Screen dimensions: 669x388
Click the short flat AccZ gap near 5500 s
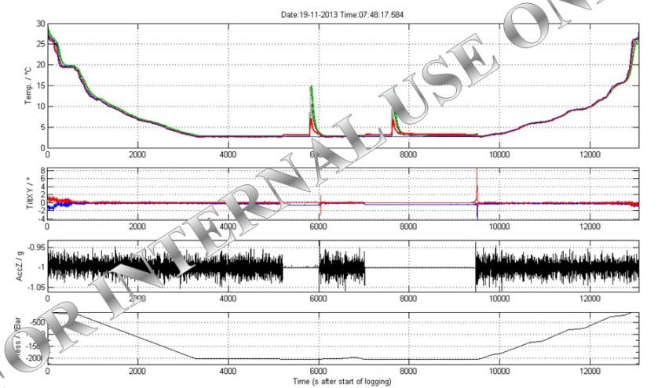300,267
